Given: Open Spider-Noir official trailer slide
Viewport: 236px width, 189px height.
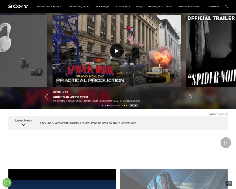Looking at the screenshot, I should click(211, 51).
